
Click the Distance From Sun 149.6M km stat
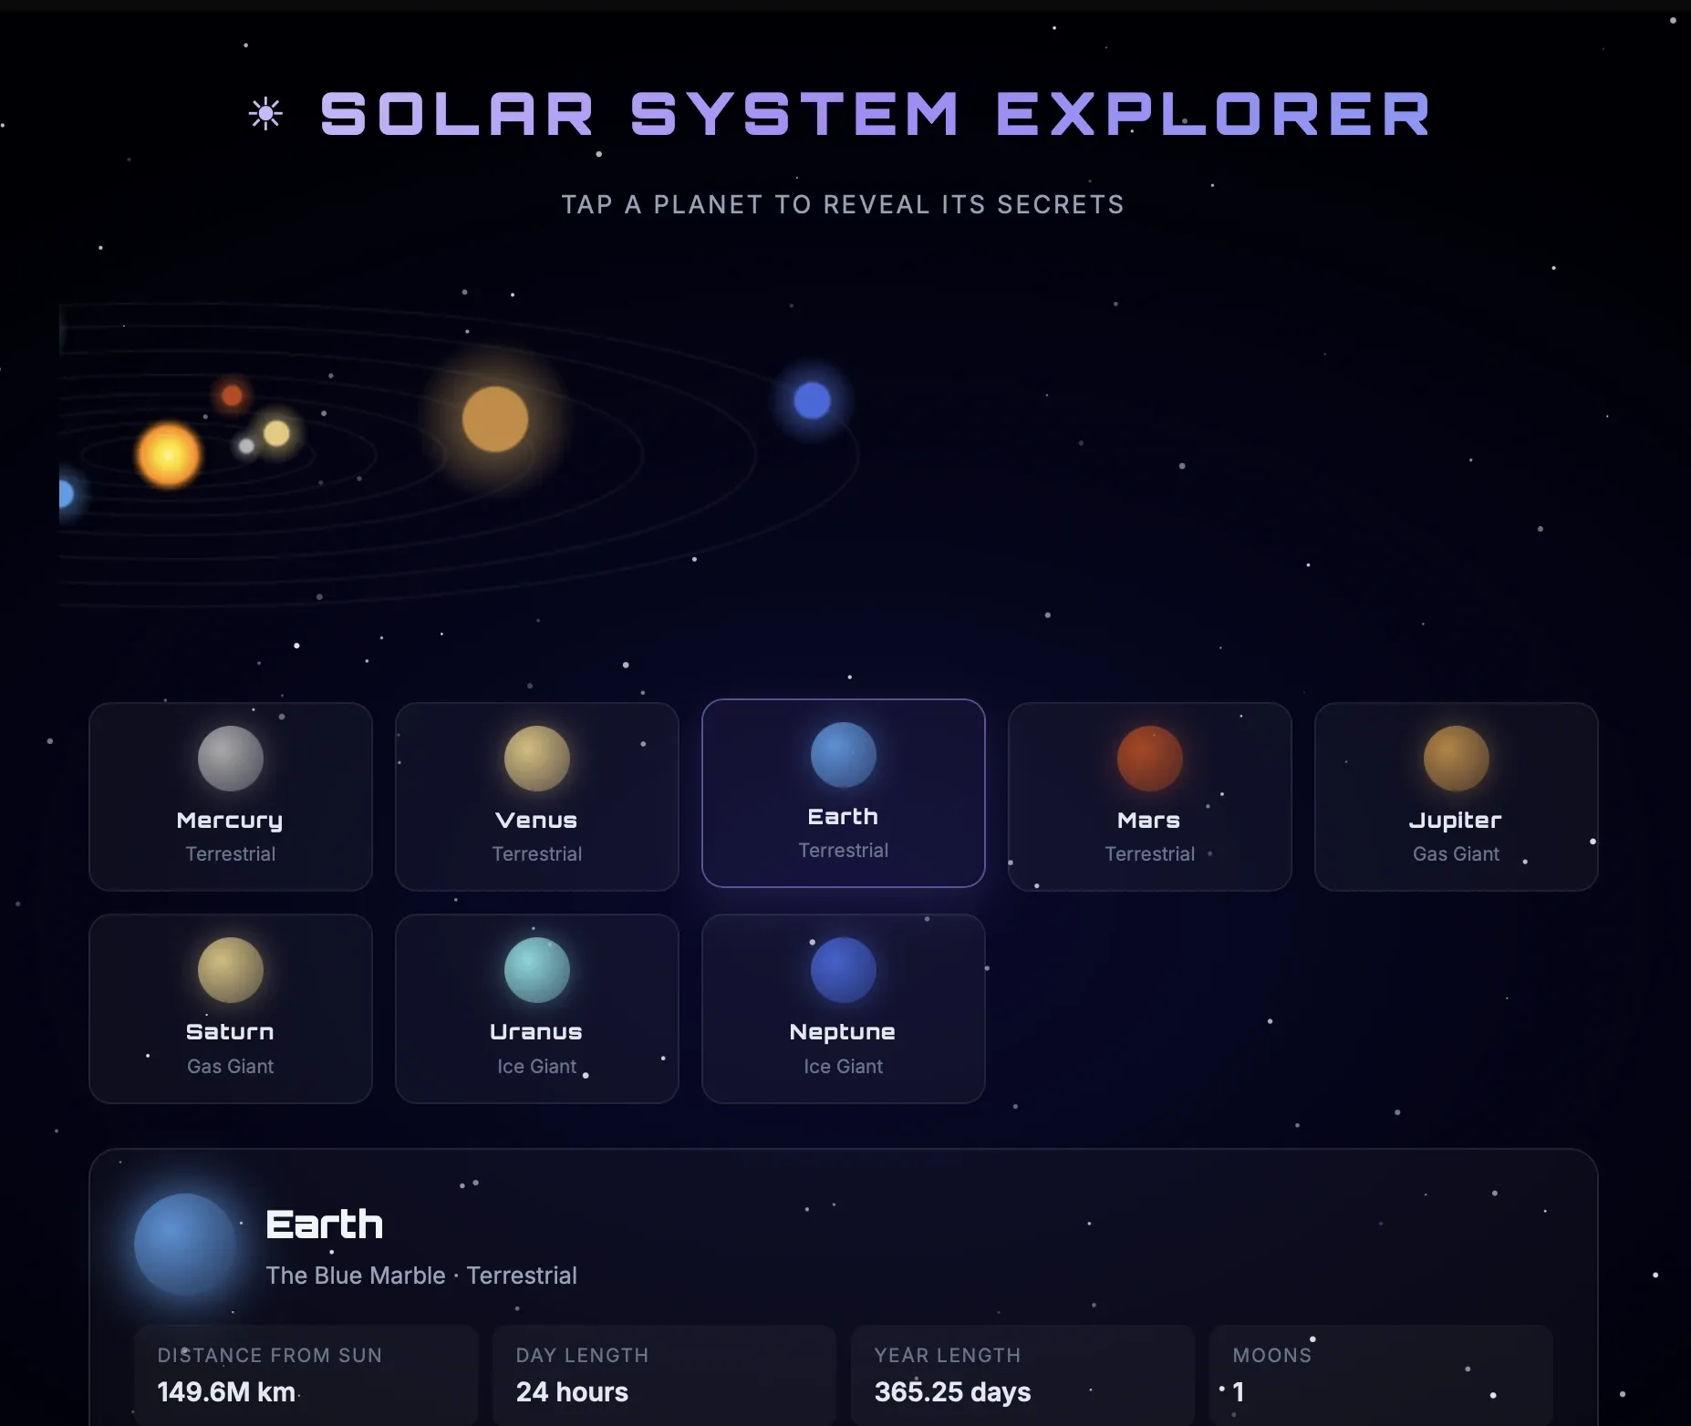[x=306, y=1375]
